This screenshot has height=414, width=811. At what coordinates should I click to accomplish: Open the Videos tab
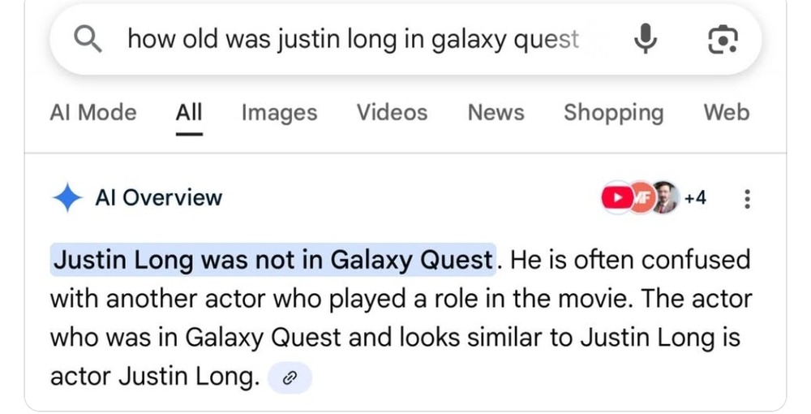click(x=392, y=112)
